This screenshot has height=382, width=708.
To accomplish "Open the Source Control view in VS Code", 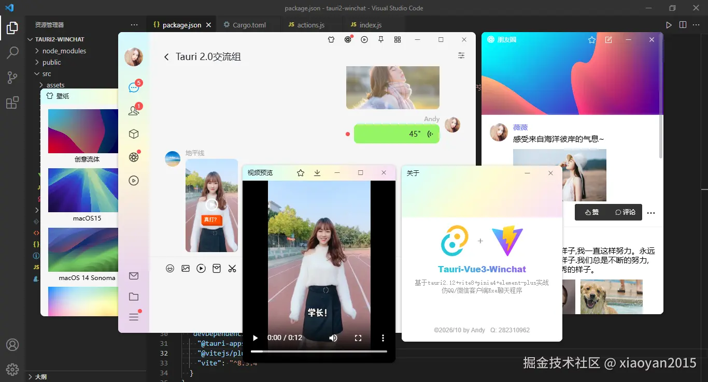I will tap(12, 78).
